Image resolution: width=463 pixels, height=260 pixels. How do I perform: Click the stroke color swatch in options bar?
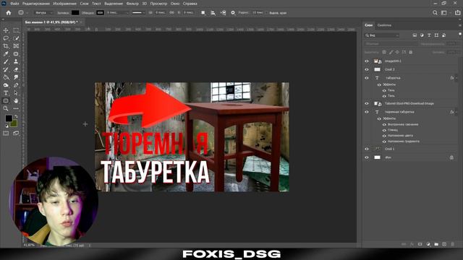point(100,13)
